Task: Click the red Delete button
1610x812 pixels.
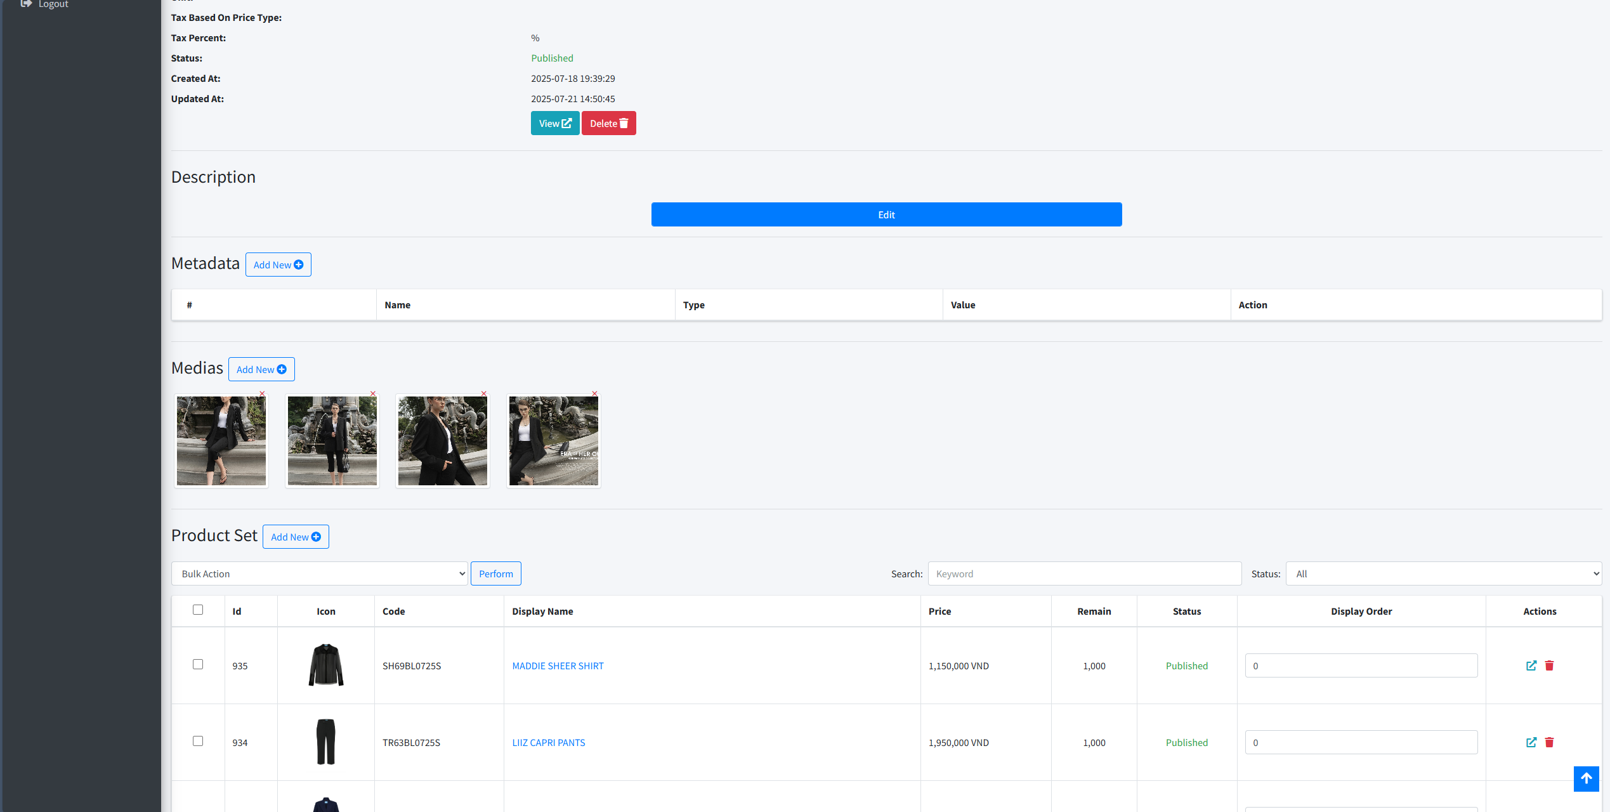Action: tap(608, 123)
